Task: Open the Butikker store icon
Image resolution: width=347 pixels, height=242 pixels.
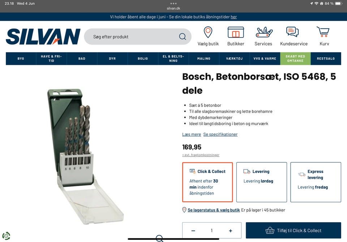Action: coord(236,32)
